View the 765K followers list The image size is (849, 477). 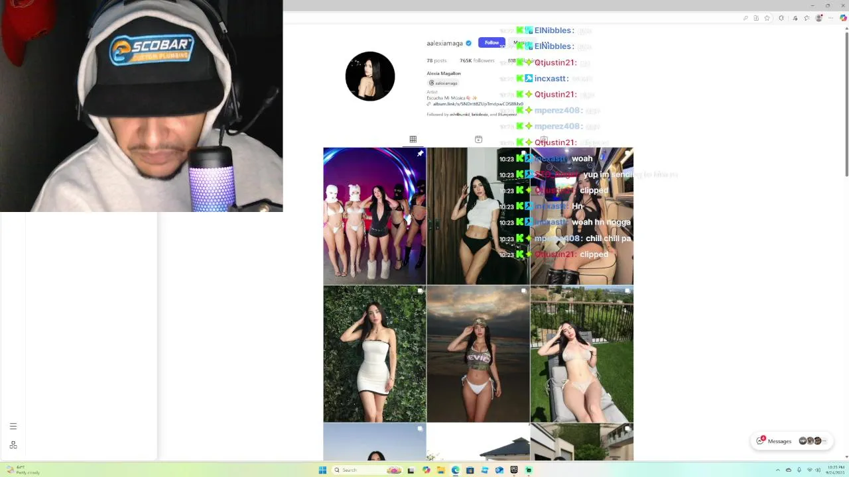tap(478, 60)
